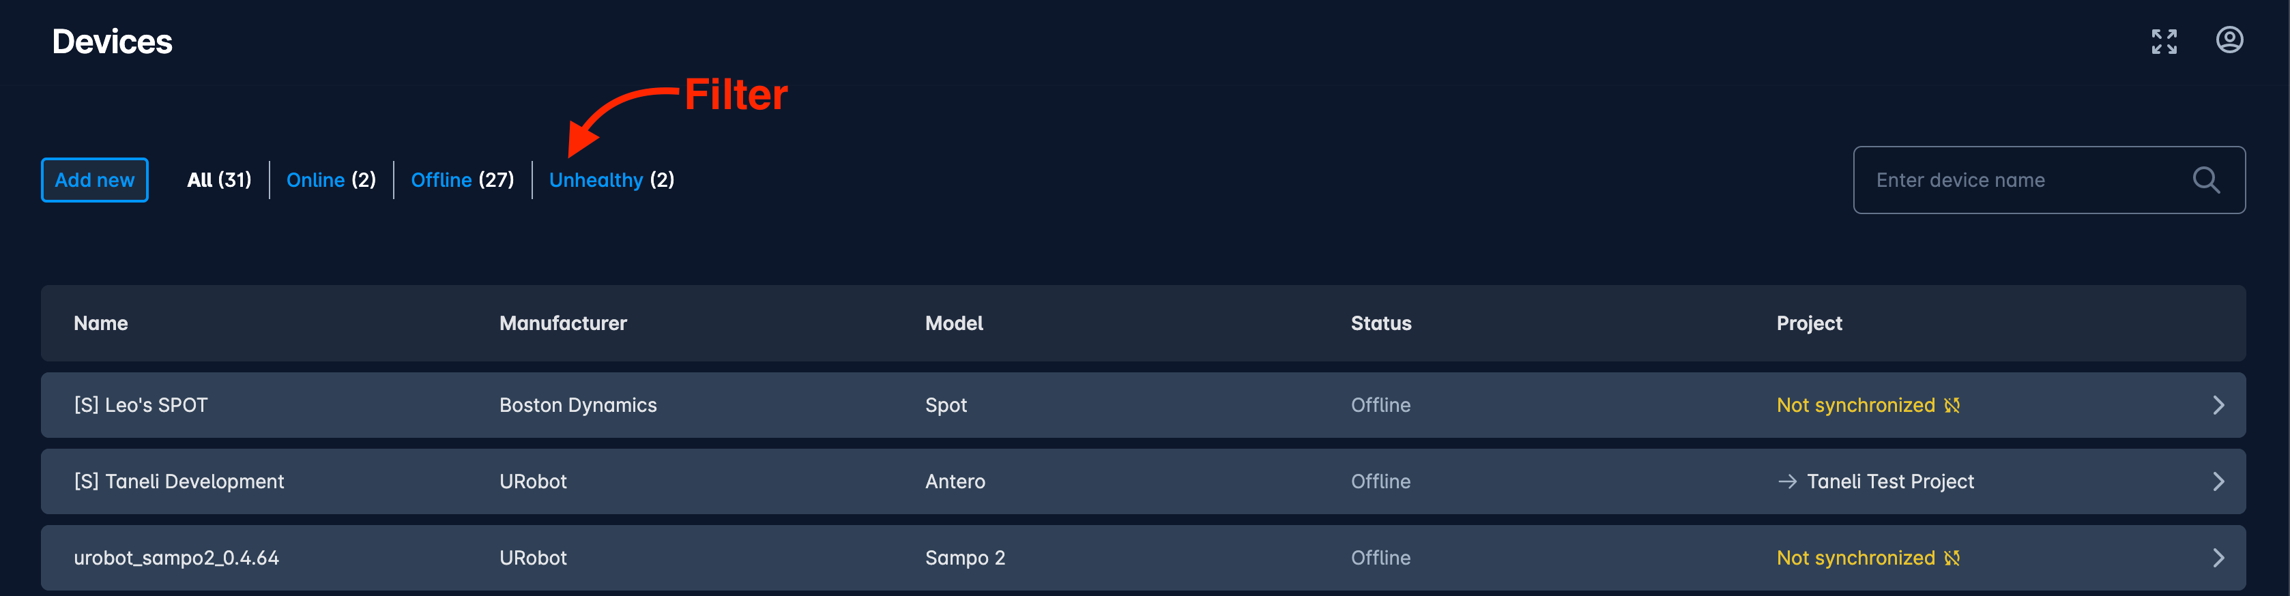Filter devices by Online (2)

point(331,180)
